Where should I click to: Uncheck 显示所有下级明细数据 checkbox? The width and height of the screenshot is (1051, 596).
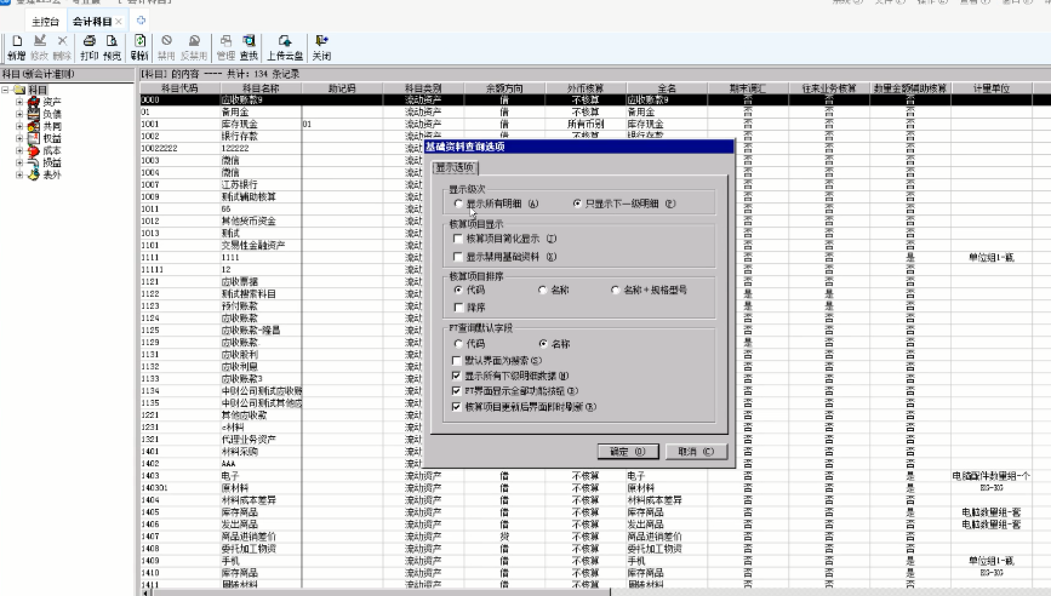[x=456, y=376]
